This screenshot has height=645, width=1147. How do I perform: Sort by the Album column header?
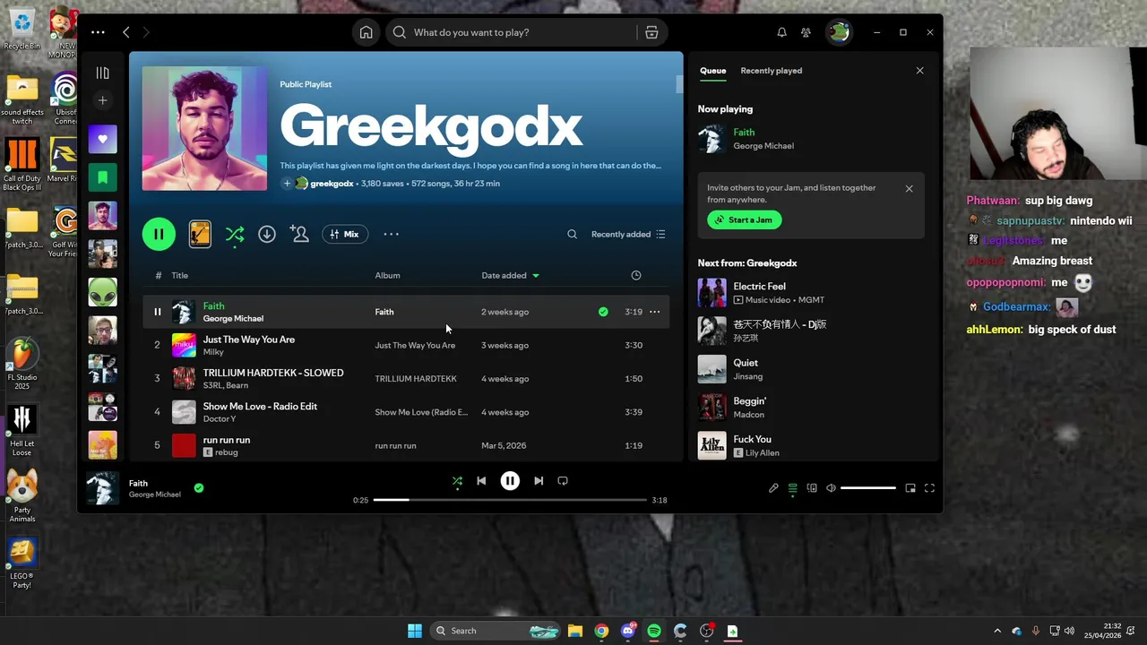pos(387,275)
